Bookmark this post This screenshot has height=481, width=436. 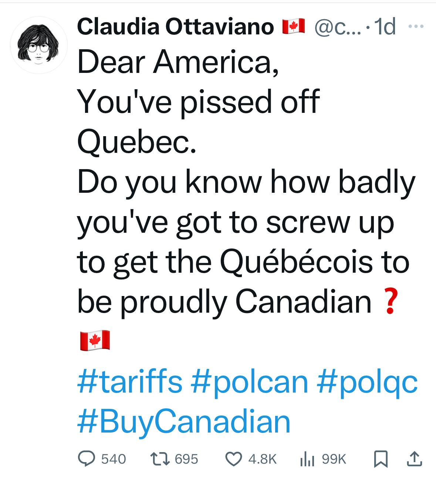coord(380,459)
